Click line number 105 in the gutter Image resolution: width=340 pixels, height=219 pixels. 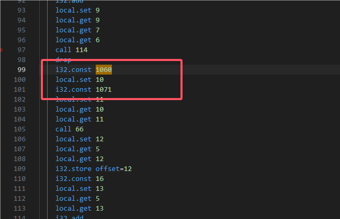[x=19, y=129]
